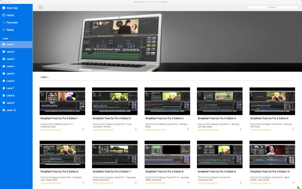The image size is (302, 189).
Task: Toggle favourite heart for Edition 10
Action: tap(293, 183)
